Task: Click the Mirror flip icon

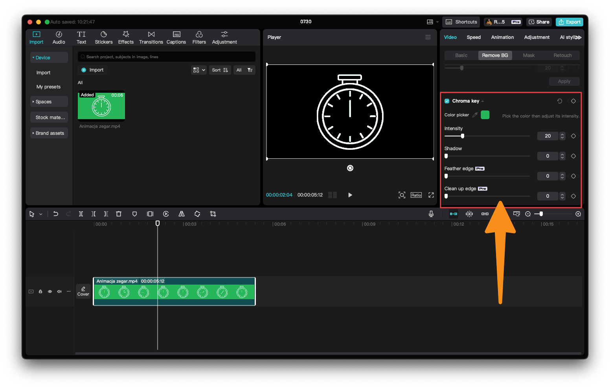Action: tap(182, 214)
